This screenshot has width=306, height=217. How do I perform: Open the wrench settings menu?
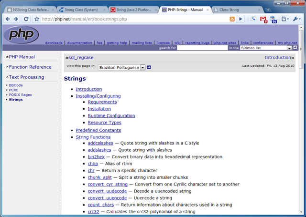click(x=297, y=19)
